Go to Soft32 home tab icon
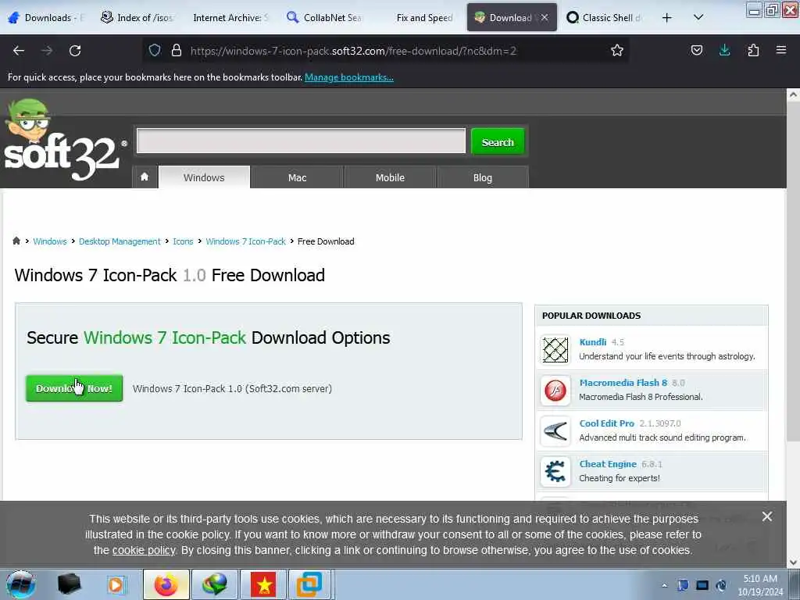The width and height of the screenshot is (800, 600). (x=145, y=177)
